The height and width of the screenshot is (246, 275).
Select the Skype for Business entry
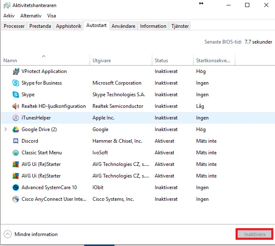[x=41, y=83]
